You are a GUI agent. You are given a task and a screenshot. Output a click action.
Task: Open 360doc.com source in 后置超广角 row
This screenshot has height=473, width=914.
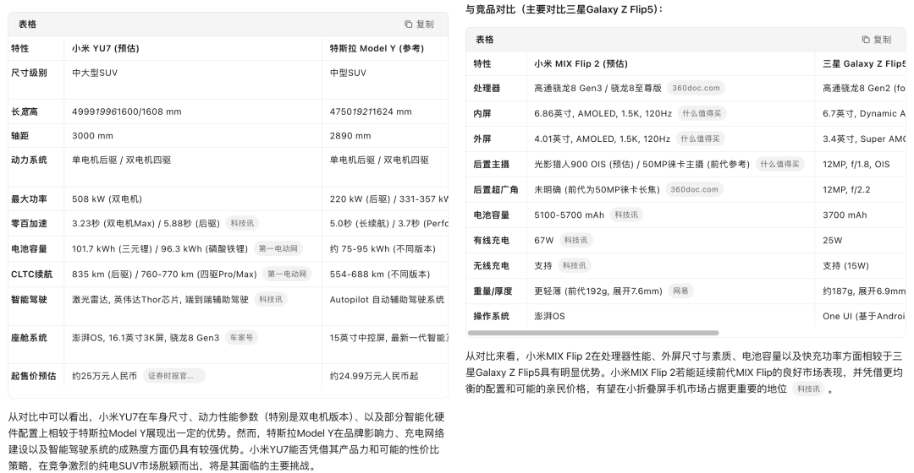pos(694,190)
